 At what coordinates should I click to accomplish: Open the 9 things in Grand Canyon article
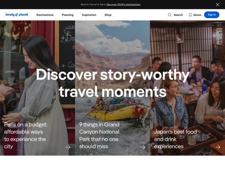pyautogui.click(x=99, y=135)
